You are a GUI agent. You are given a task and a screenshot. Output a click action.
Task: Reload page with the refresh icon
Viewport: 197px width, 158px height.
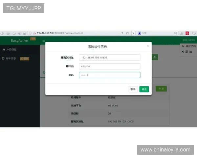[x=8, y=33]
